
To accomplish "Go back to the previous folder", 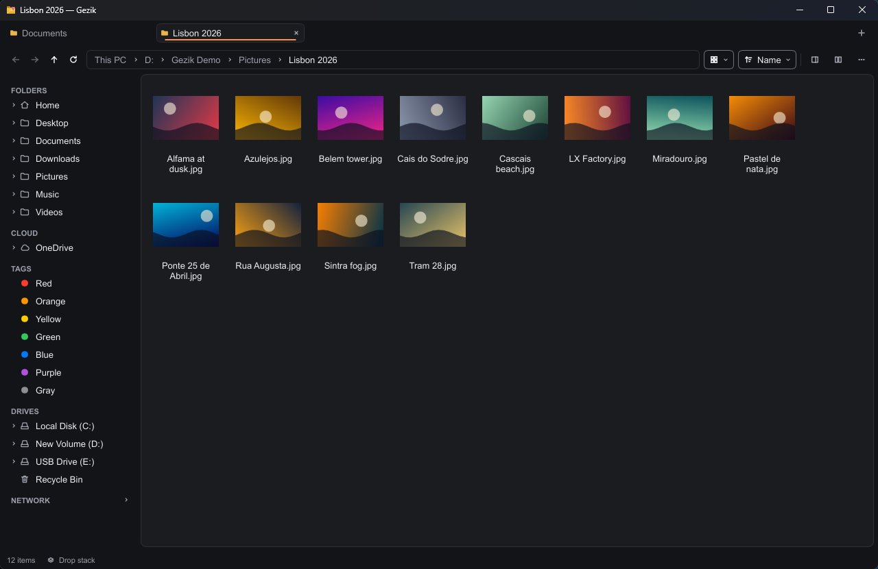I will point(16,60).
